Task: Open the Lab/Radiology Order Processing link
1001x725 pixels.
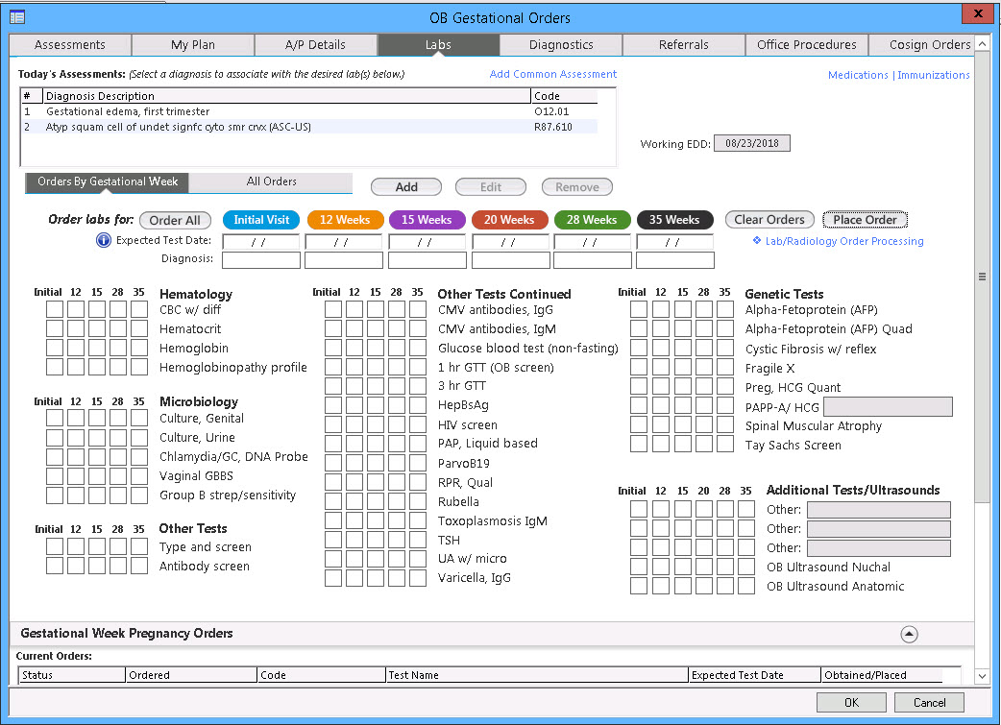Action: point(844,241)
